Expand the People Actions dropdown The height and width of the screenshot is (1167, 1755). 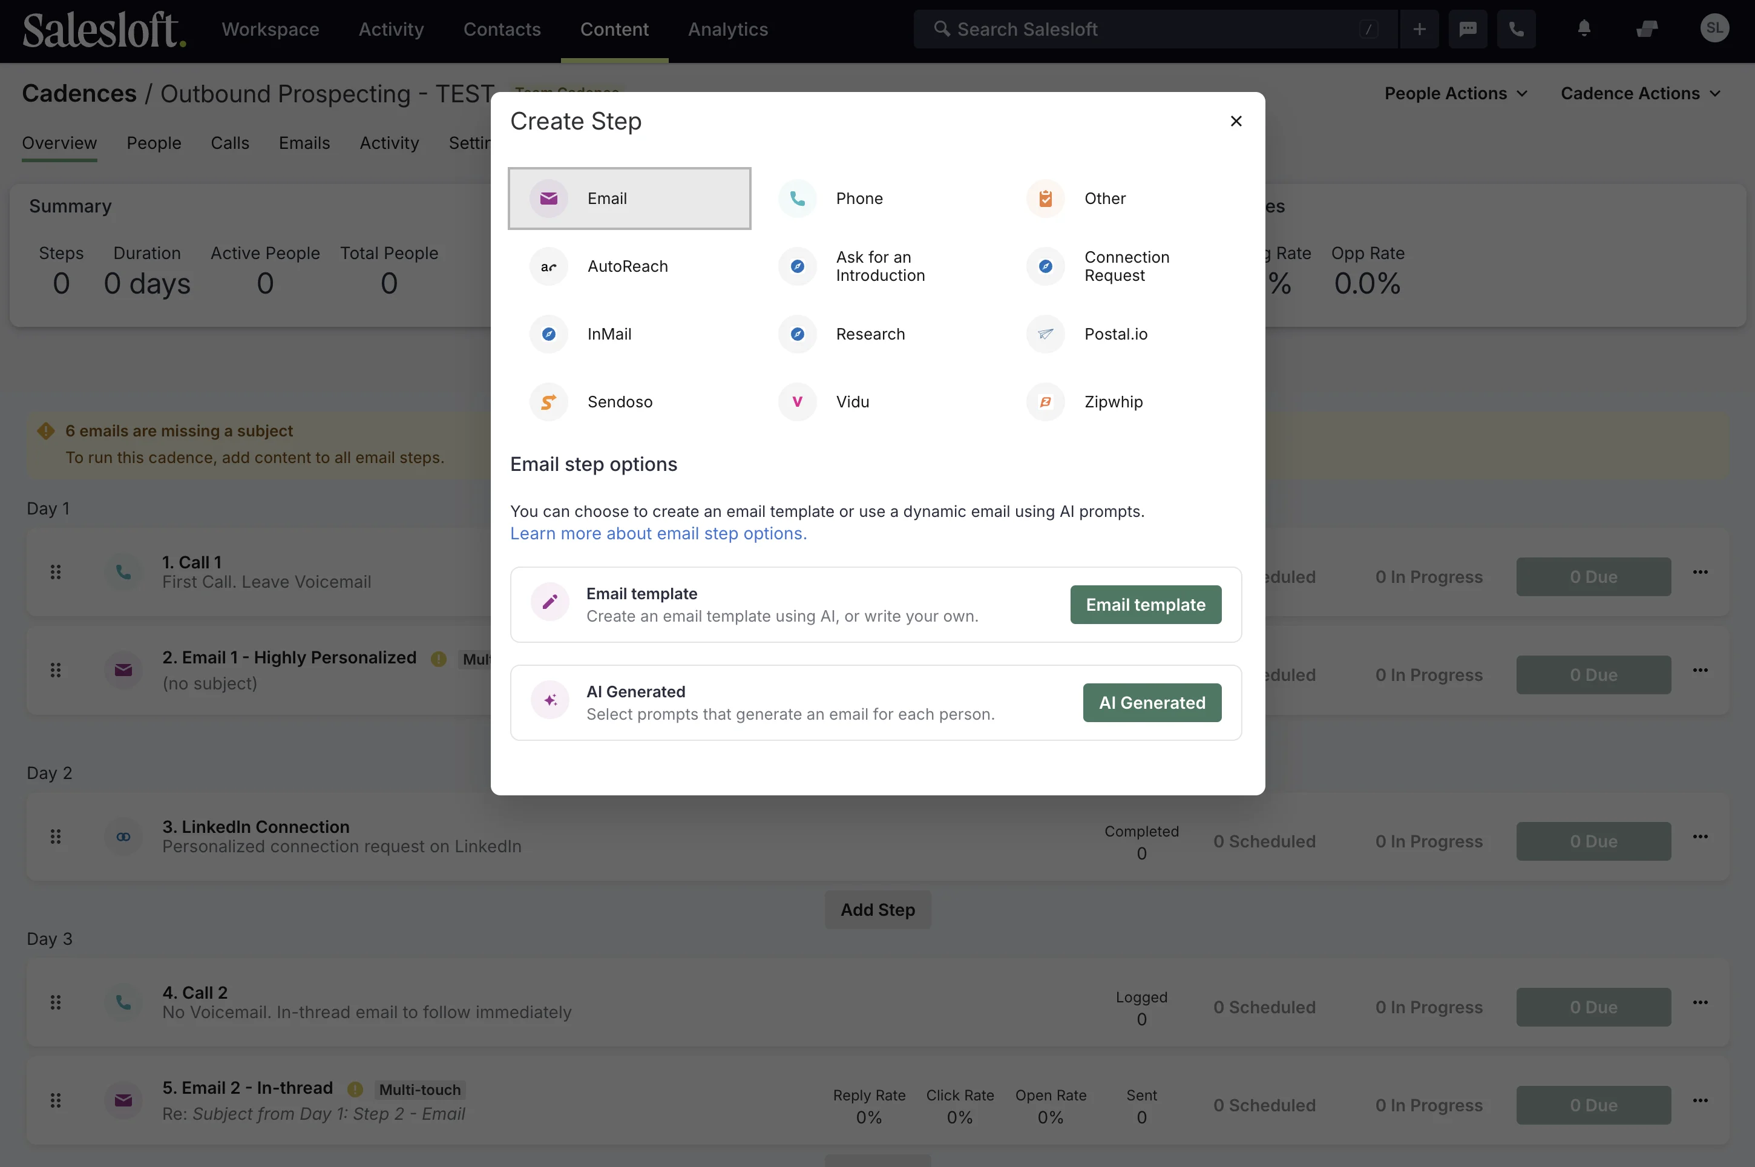click(x=1455, y=93)
